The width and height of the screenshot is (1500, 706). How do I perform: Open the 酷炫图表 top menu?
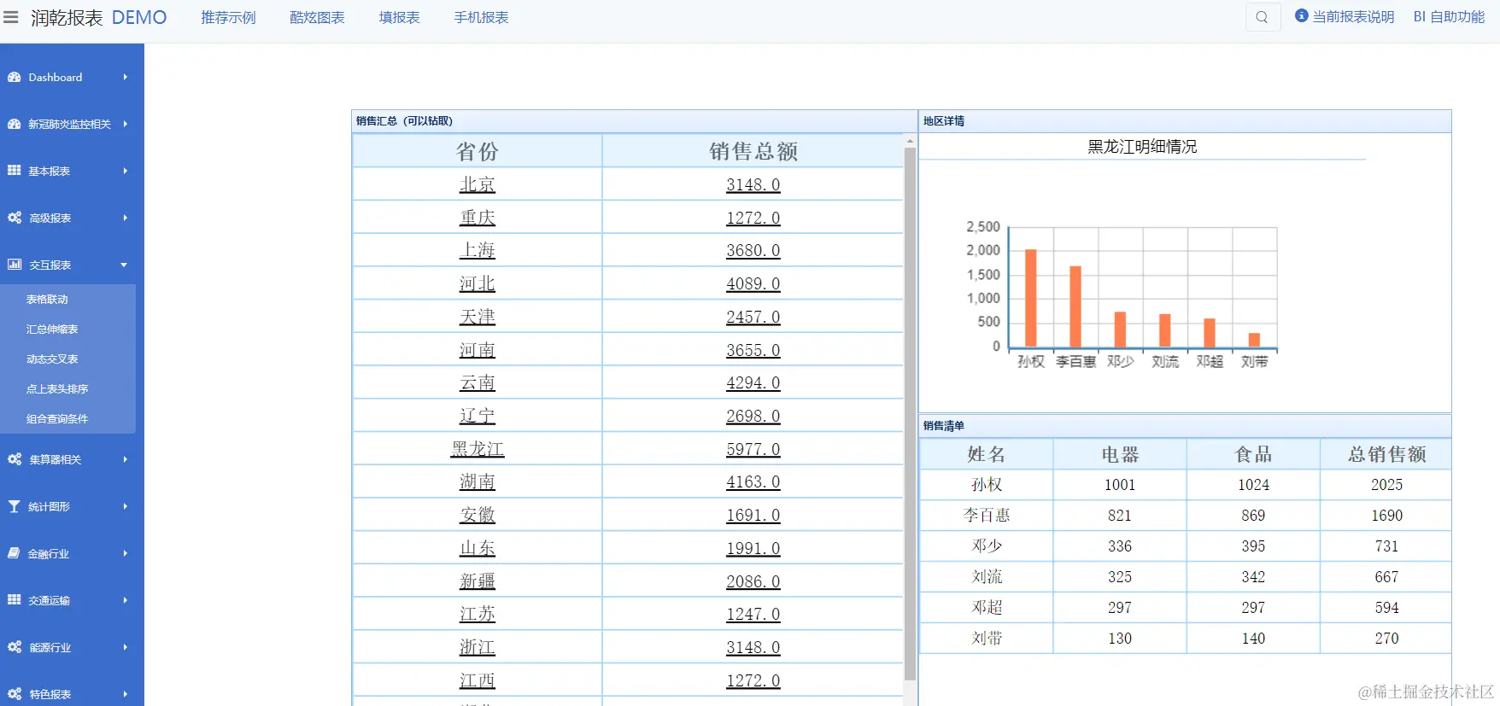[317, 17]
